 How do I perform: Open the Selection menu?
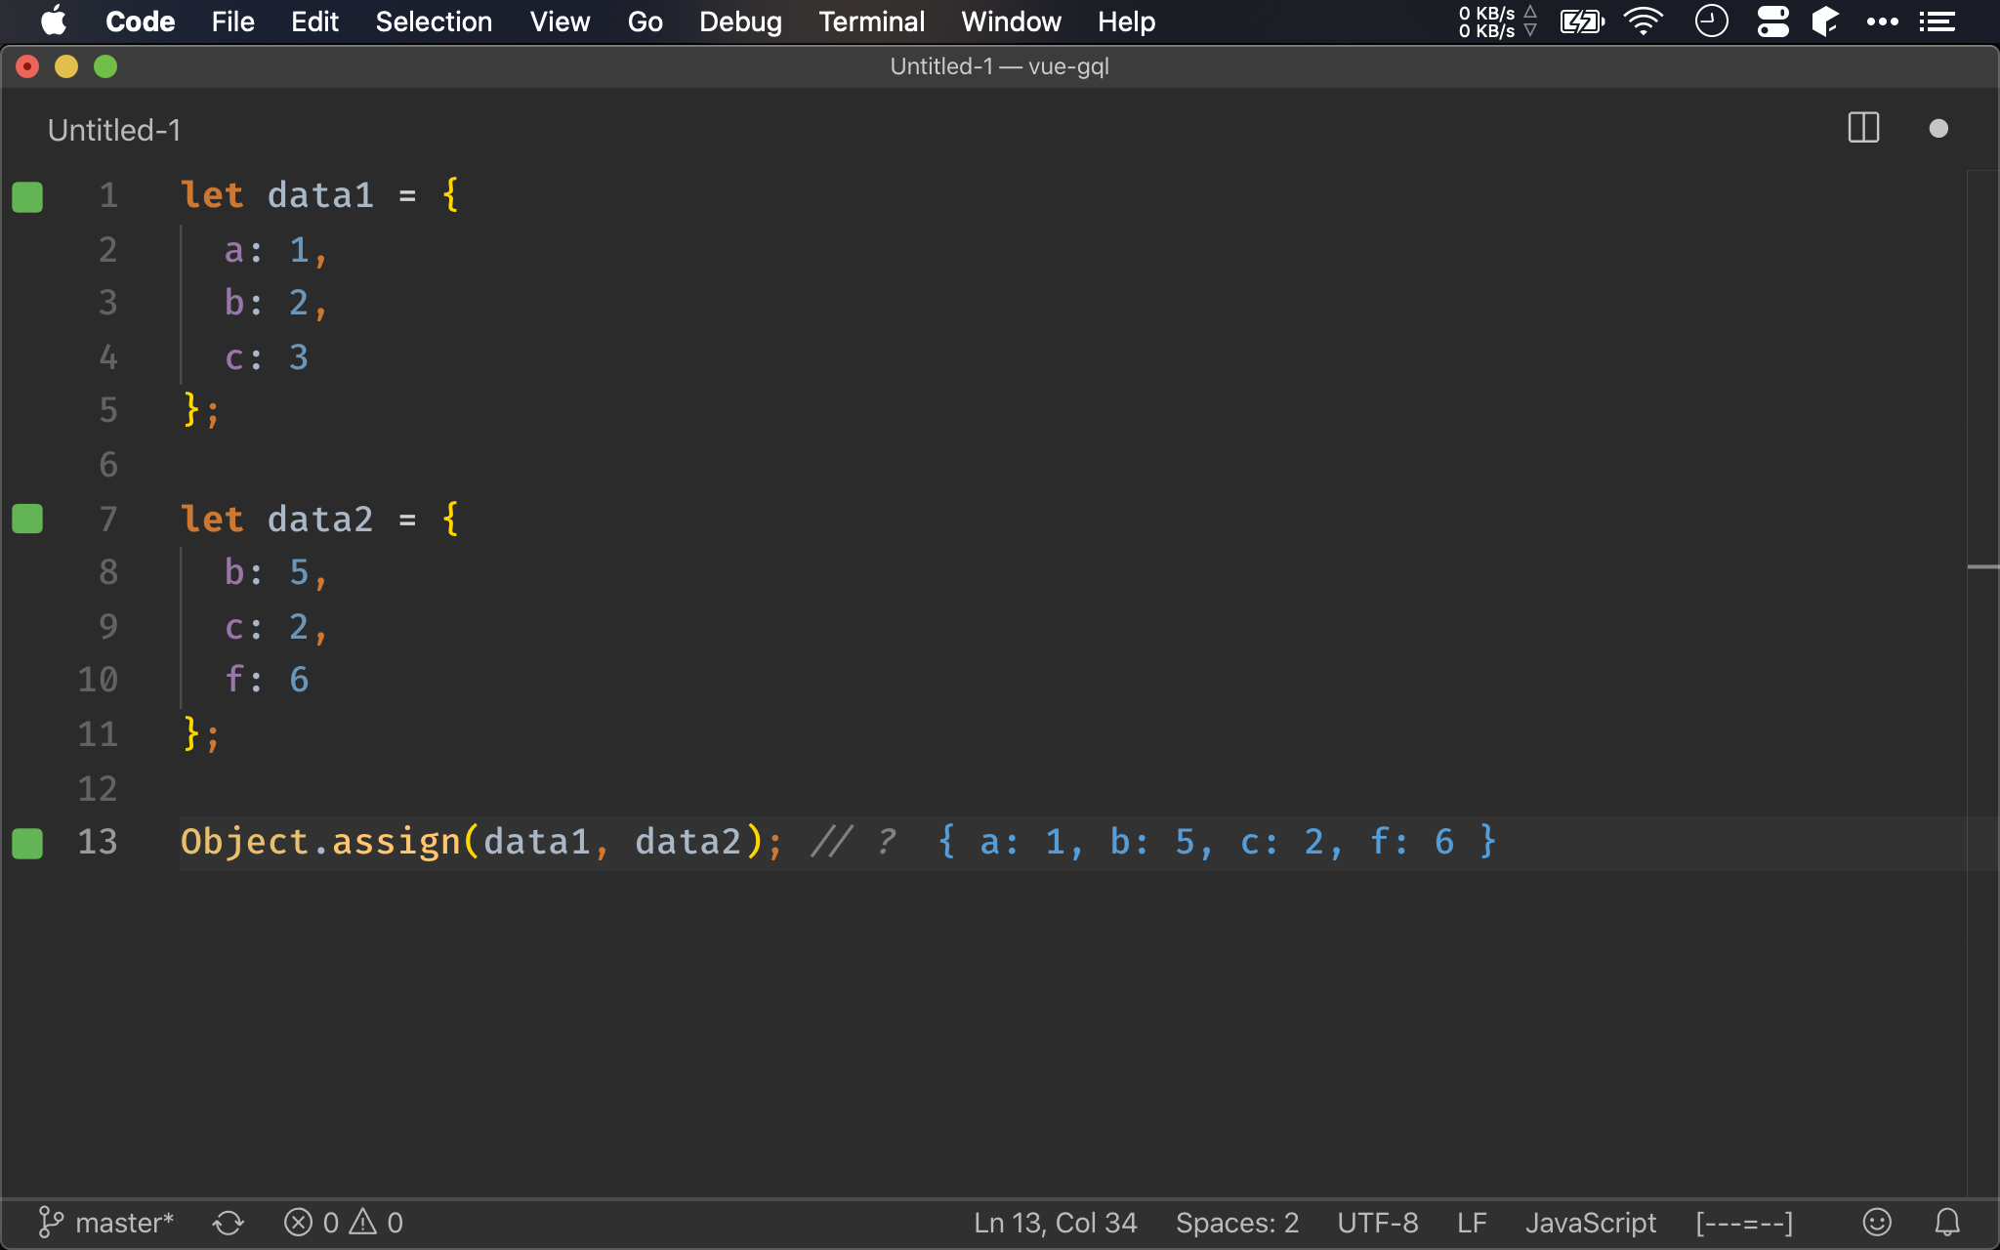coord(434,21)
